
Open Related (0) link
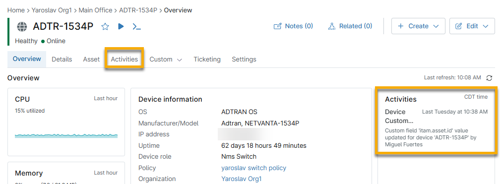point(350,26)
